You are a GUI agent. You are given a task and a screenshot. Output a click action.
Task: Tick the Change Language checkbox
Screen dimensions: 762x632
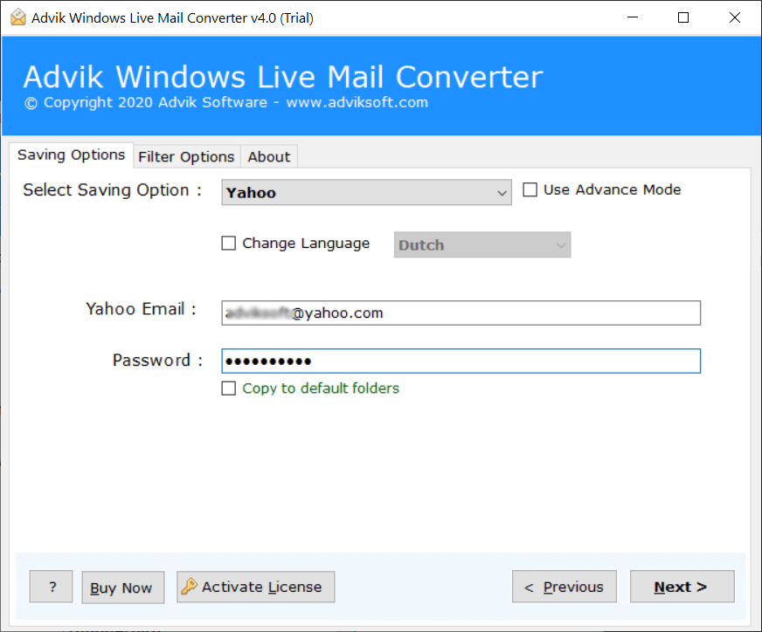[228, 244]
